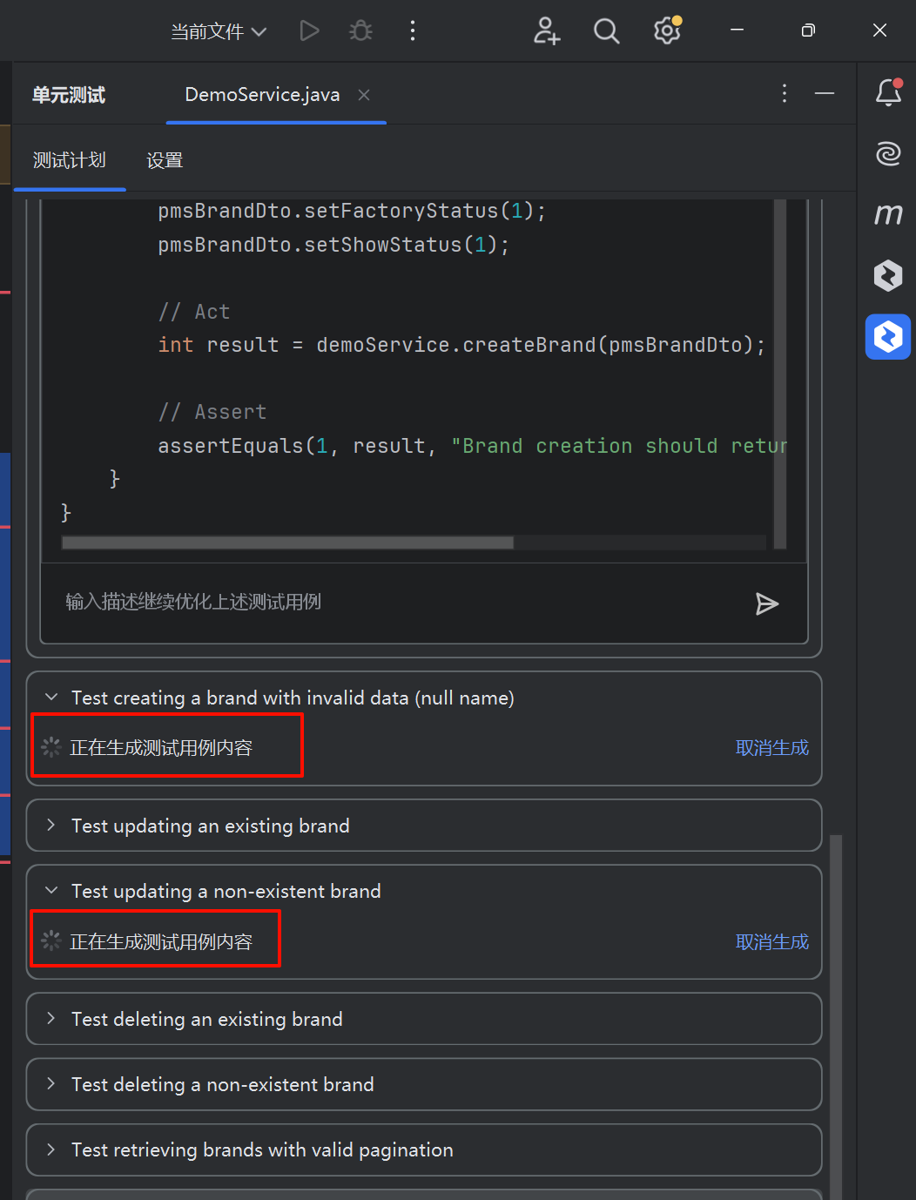
Task: Click the '// Act' comment line
Action: click(x=193, y=312)
